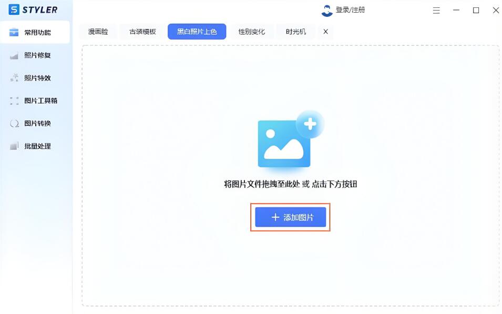Open the hamburger menu icon
Image resolution: width=502 pixels, height=314 pixels.
click(x=436, y=10)
